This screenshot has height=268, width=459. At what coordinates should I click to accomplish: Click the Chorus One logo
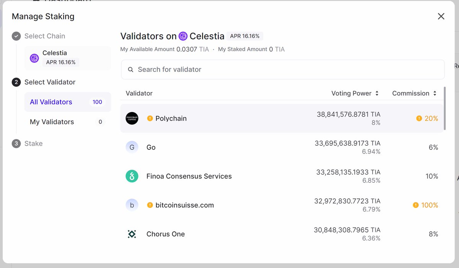point(132,234)
